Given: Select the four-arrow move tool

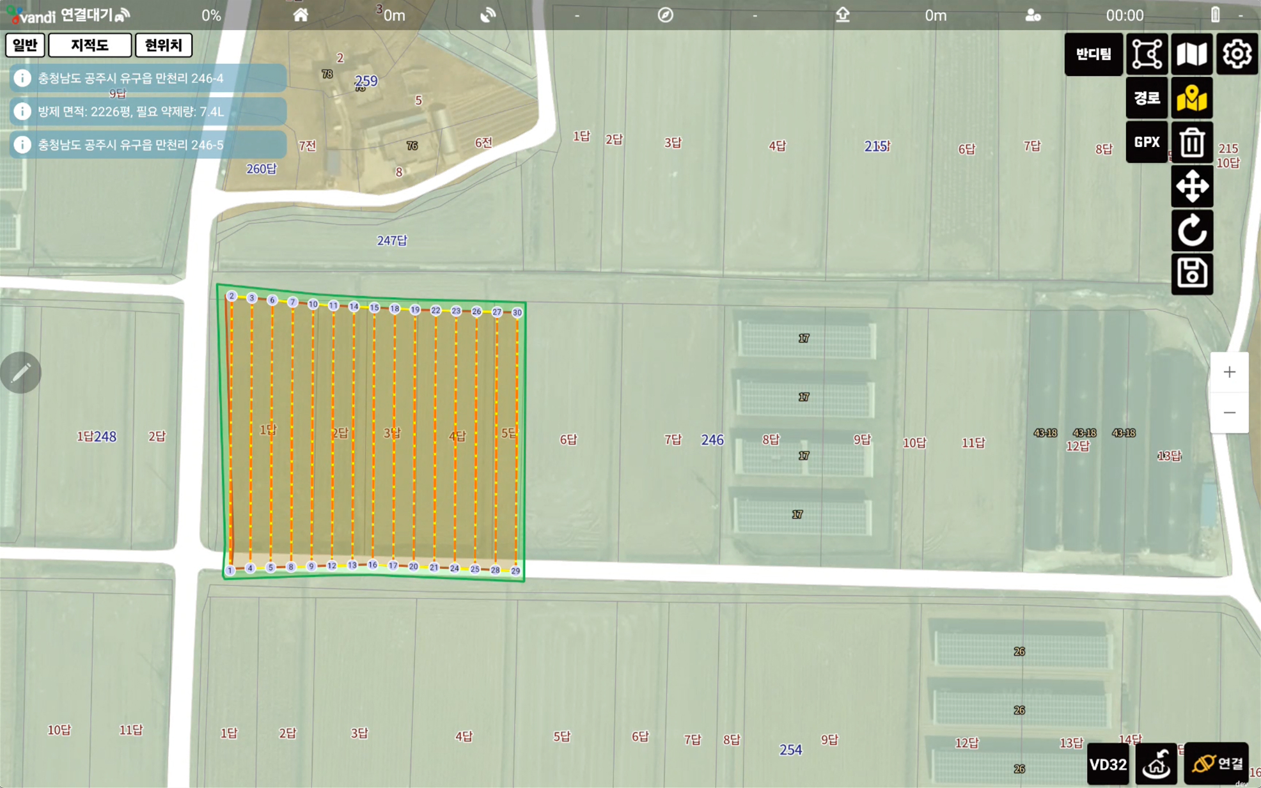Looking at the screenshot, I should [x=1191, y=187].
